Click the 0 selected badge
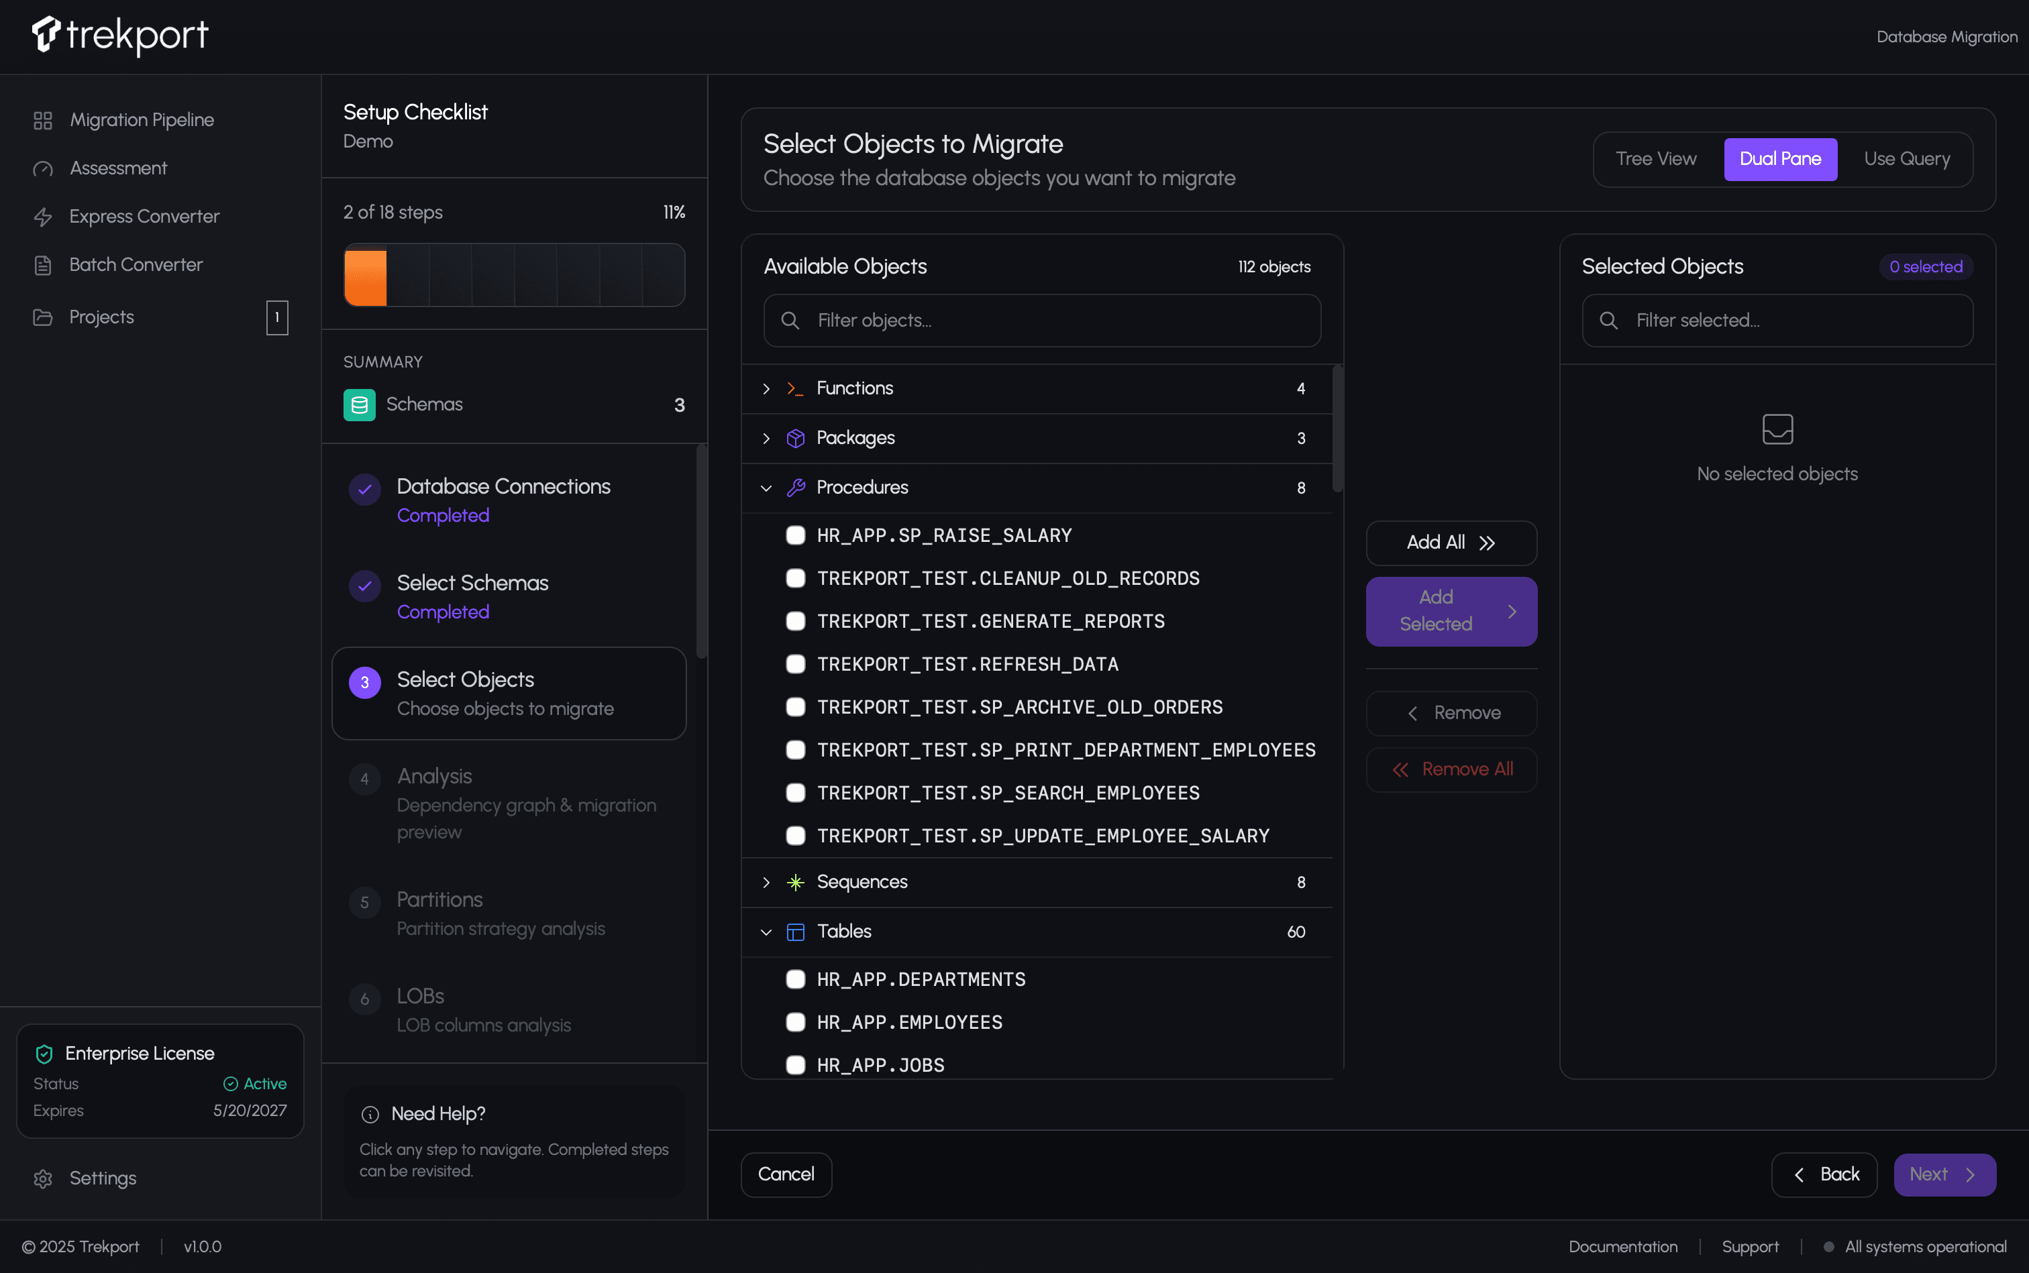The width and height of the screenshot is (2029, 1273). point(1926,267)
